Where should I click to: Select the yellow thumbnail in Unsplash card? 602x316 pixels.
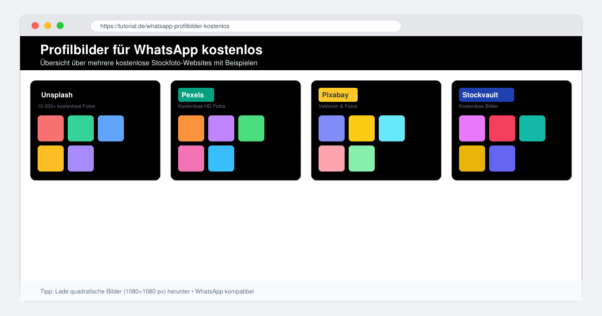tap(51, 159)
